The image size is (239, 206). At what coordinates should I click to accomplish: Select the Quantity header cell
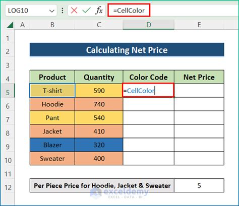(x=99, y=77)
